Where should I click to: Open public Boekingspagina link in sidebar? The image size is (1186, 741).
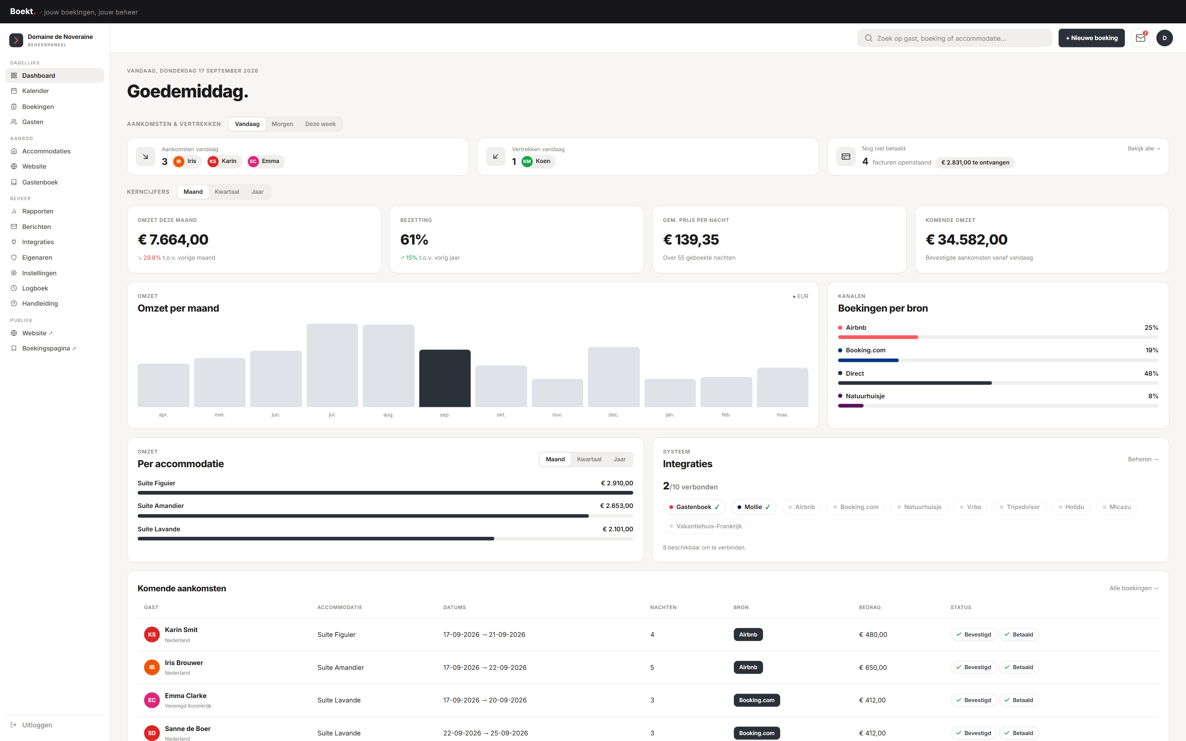click(x=55, y=348)
